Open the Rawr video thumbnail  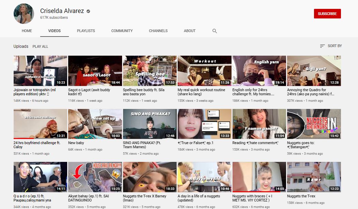pyautogui.click(x=314, y=177)
